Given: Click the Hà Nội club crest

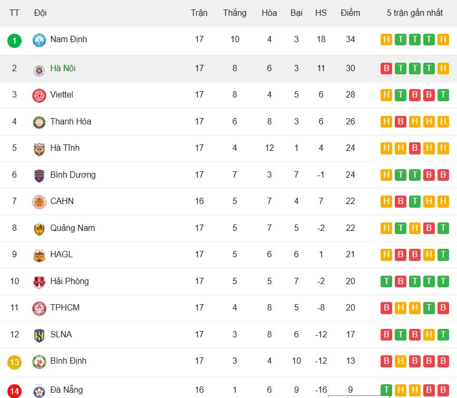Looking at the screenshot, I should tap(39, 69).
